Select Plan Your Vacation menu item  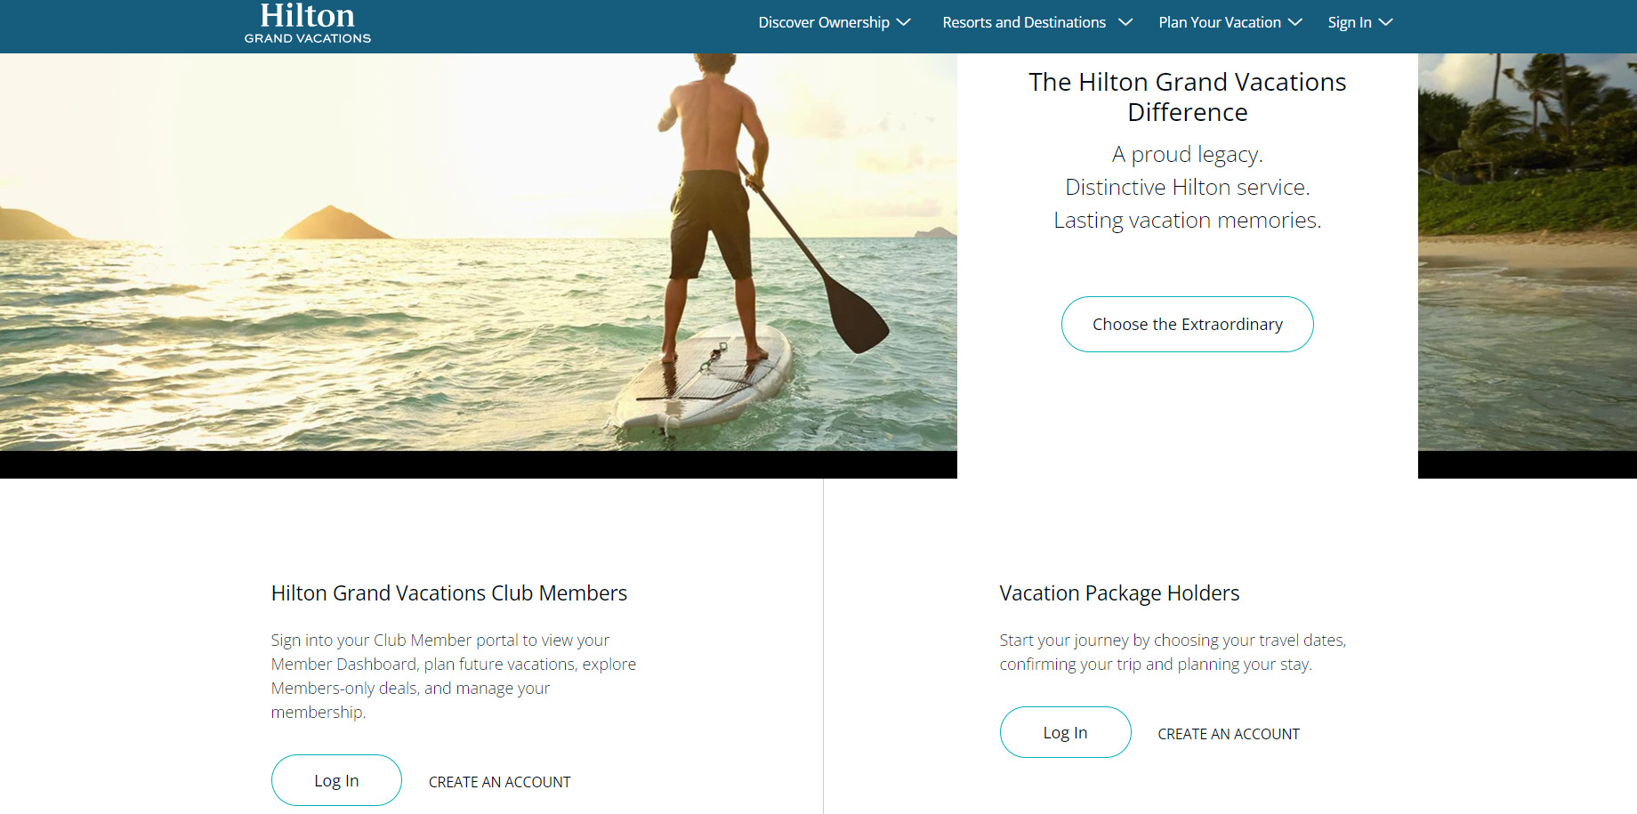point(1220,22)
